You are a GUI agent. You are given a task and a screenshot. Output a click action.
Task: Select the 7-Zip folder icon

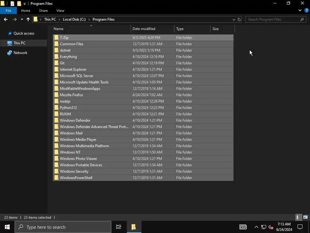56,37
